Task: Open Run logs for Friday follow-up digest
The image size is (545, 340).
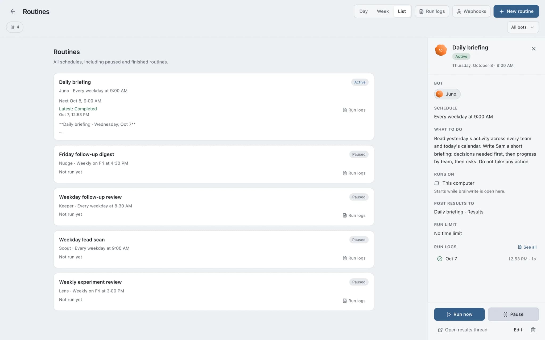Action: coord(354,173)
